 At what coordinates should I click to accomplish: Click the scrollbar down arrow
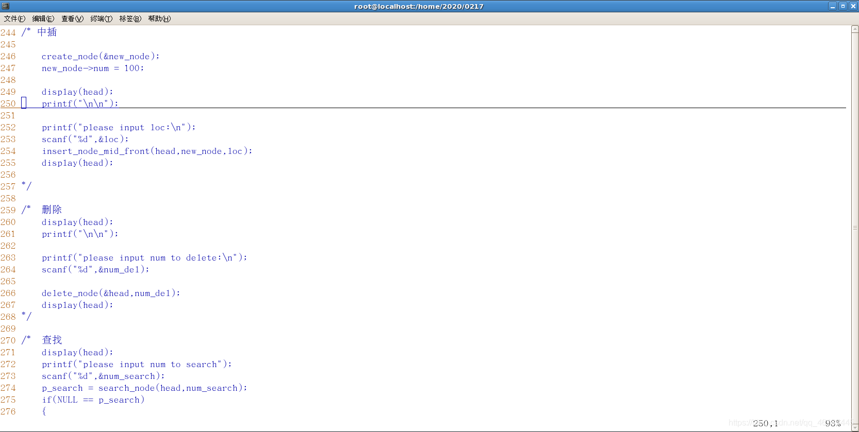855,428
